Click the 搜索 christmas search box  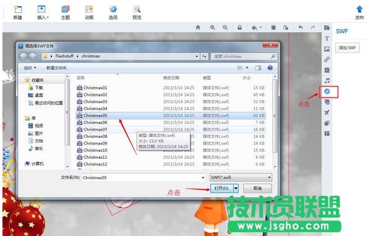(x=244, y=56)
